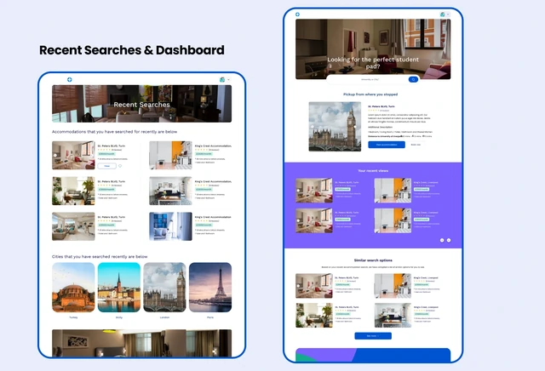Click previous-image arrow on first Recent Searches thumbnail
545x371 pixels.
tap(55, 155)
